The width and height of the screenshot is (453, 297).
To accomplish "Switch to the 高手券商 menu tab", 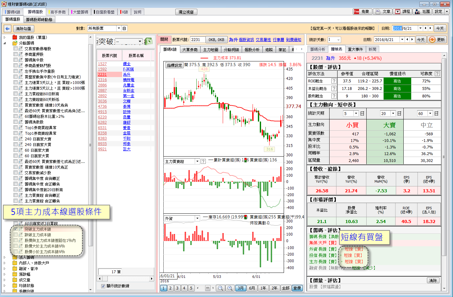I will (58, 12).
